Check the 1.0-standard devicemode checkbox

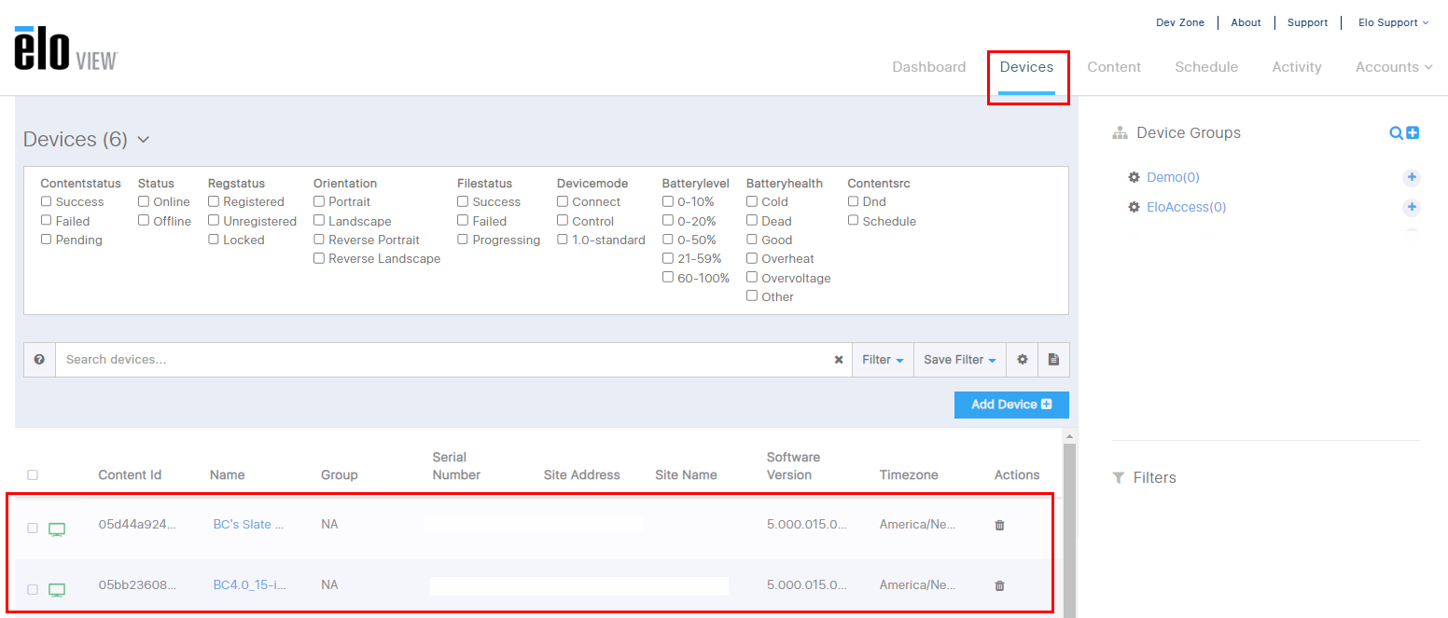coord(563,240)
